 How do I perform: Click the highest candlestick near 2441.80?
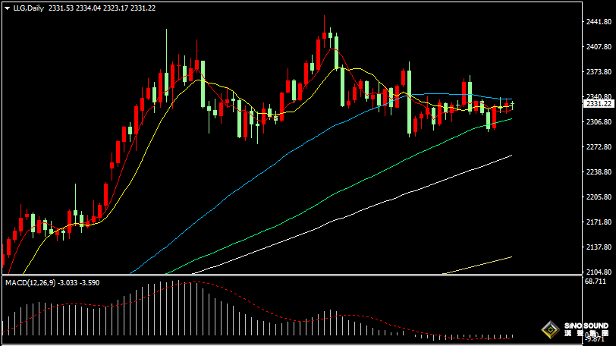324,34
